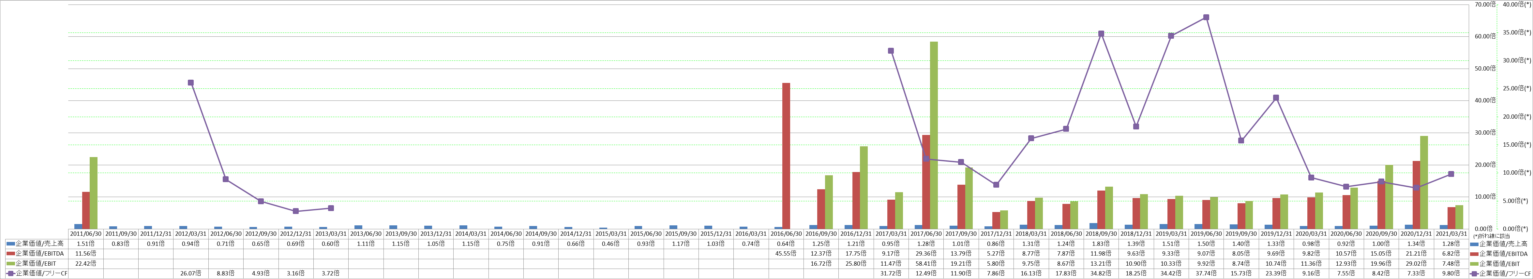Screen dimensions: 1533x279
Task: Click the purple line peak marker at 2019/06/30
Action: (1206, 17)
